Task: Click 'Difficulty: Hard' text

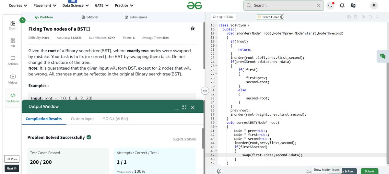Action: coord(39,38)
